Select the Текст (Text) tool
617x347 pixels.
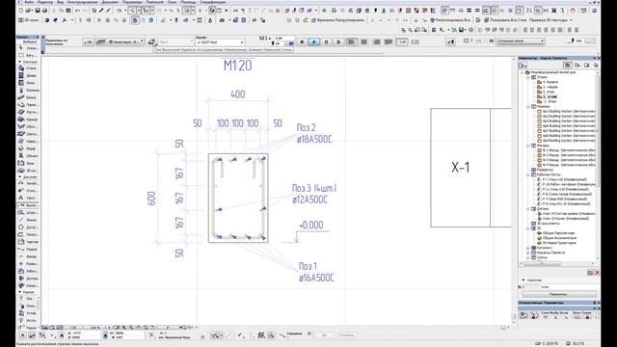(28, 198)
